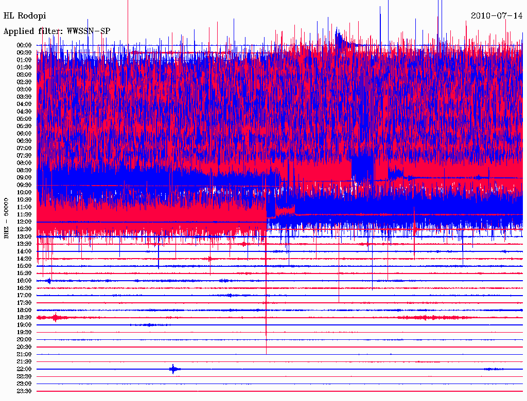Click the red event at start of 18:30 trace
Image resolution: width=527 pixels, height=401 pixels.
tap(54, 318)
